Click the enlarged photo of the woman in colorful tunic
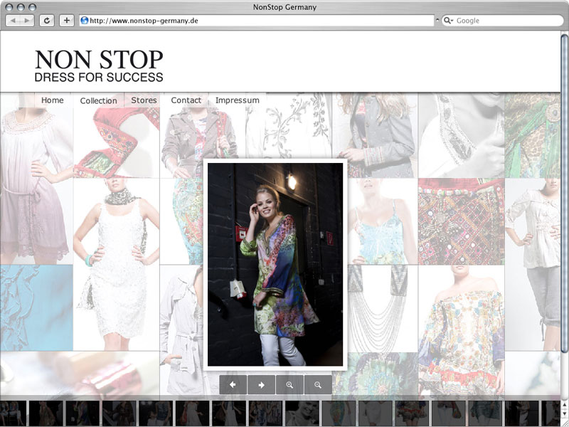This screenshot has width=569, height=427. point(275,264)
